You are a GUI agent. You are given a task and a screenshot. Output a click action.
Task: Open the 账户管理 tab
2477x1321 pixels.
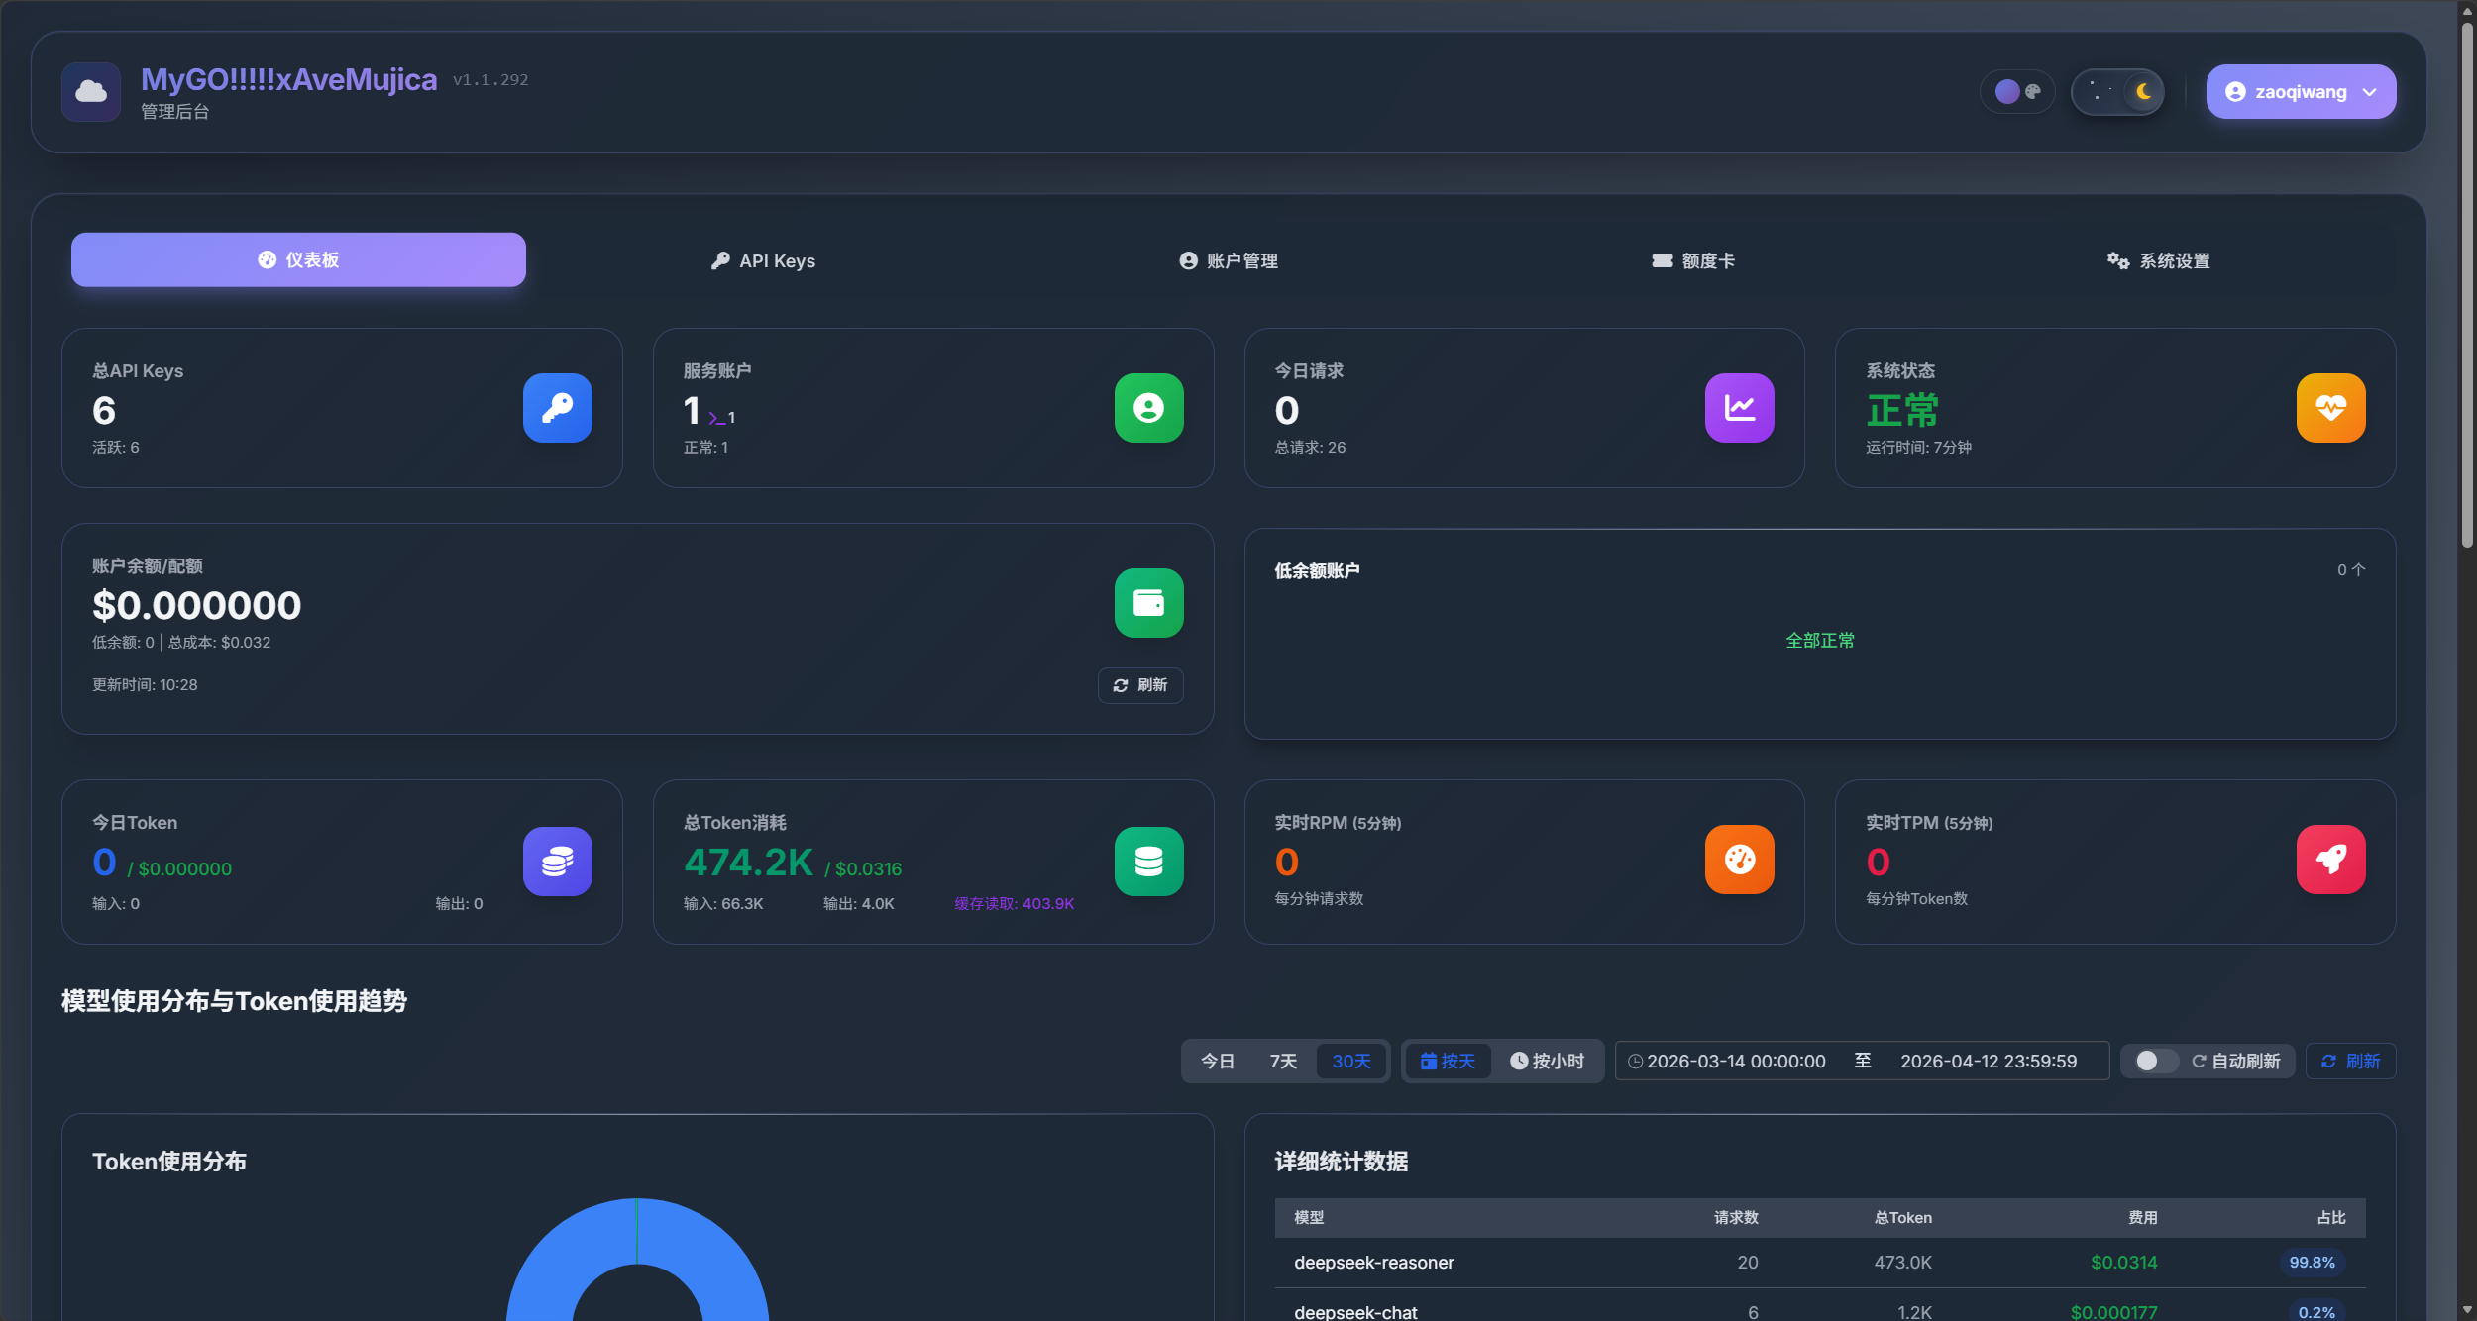[x=1228, y=261]
